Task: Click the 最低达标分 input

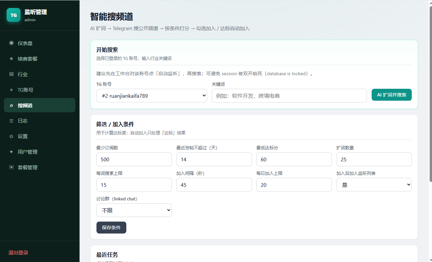Action: [x=294, y=159]
